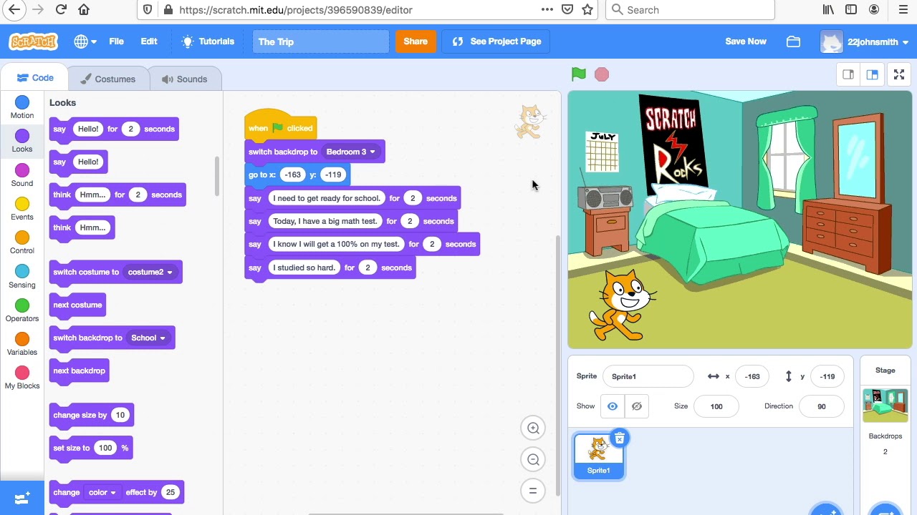
Task: Open See Project Page
Action: pos(496,41)
